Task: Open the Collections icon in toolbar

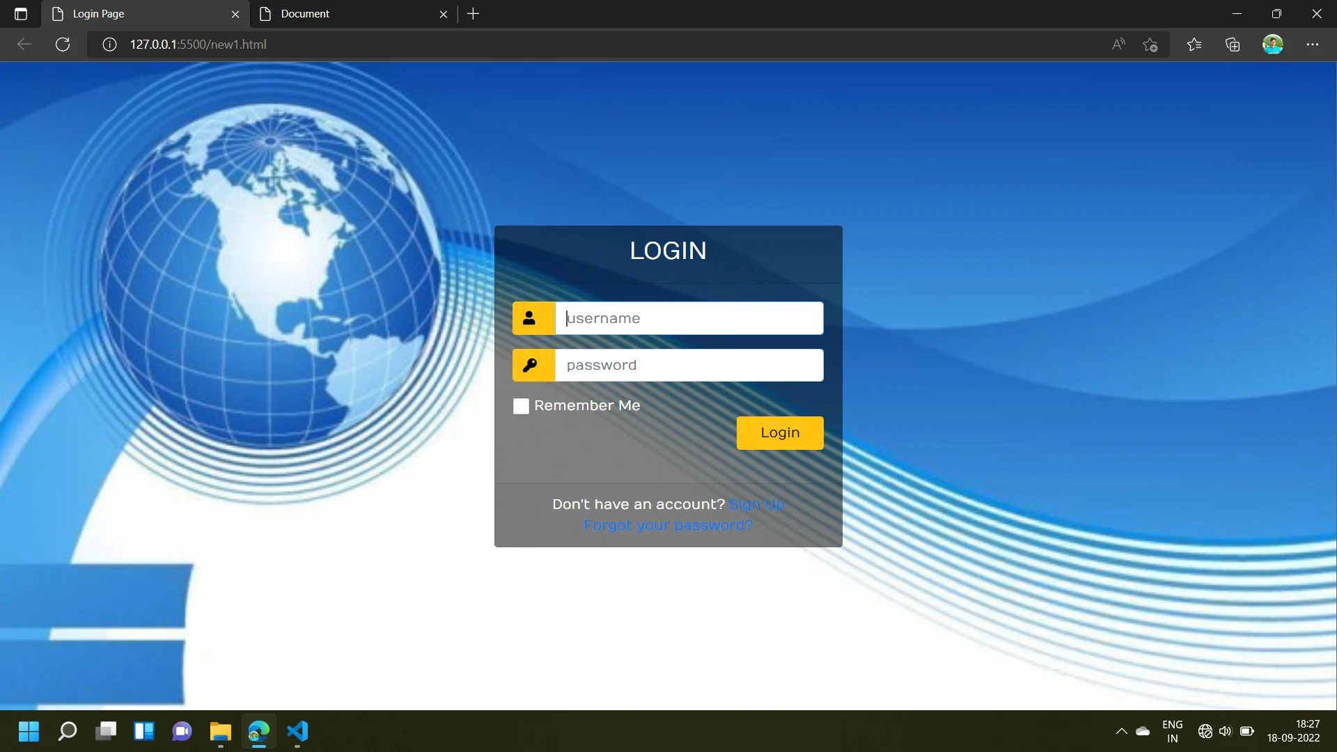Action: click(x=1233, y=45)
